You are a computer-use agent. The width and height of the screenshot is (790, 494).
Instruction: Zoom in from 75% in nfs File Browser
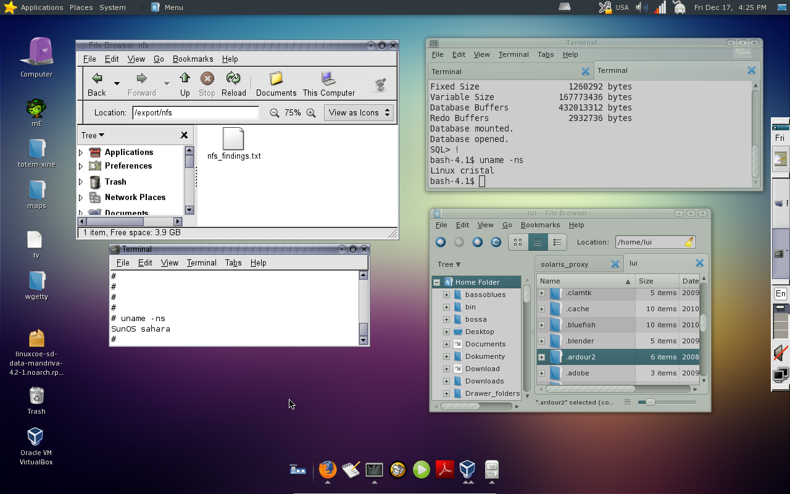pyautogui.click(x=311, y=112)
